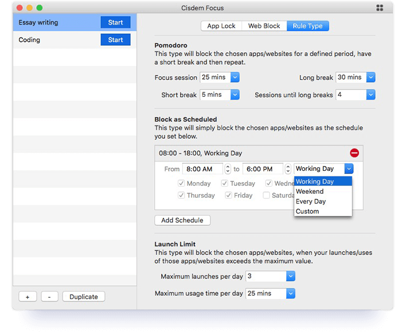Viewport: 406px width, 333px height.
Task: Click the grid view icon in title bar
Action: coord(380,8)
